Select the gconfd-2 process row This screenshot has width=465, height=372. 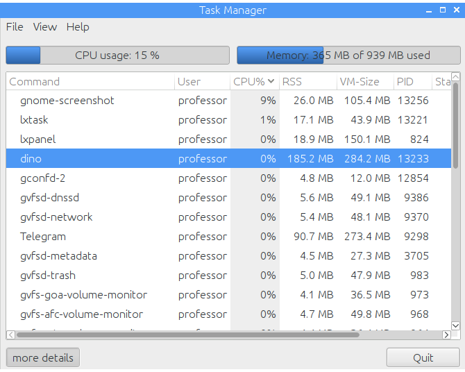228,178
